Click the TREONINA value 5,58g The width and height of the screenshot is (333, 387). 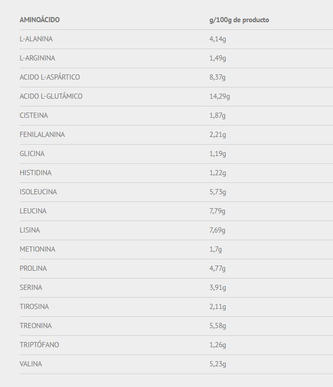click(217, 326)
